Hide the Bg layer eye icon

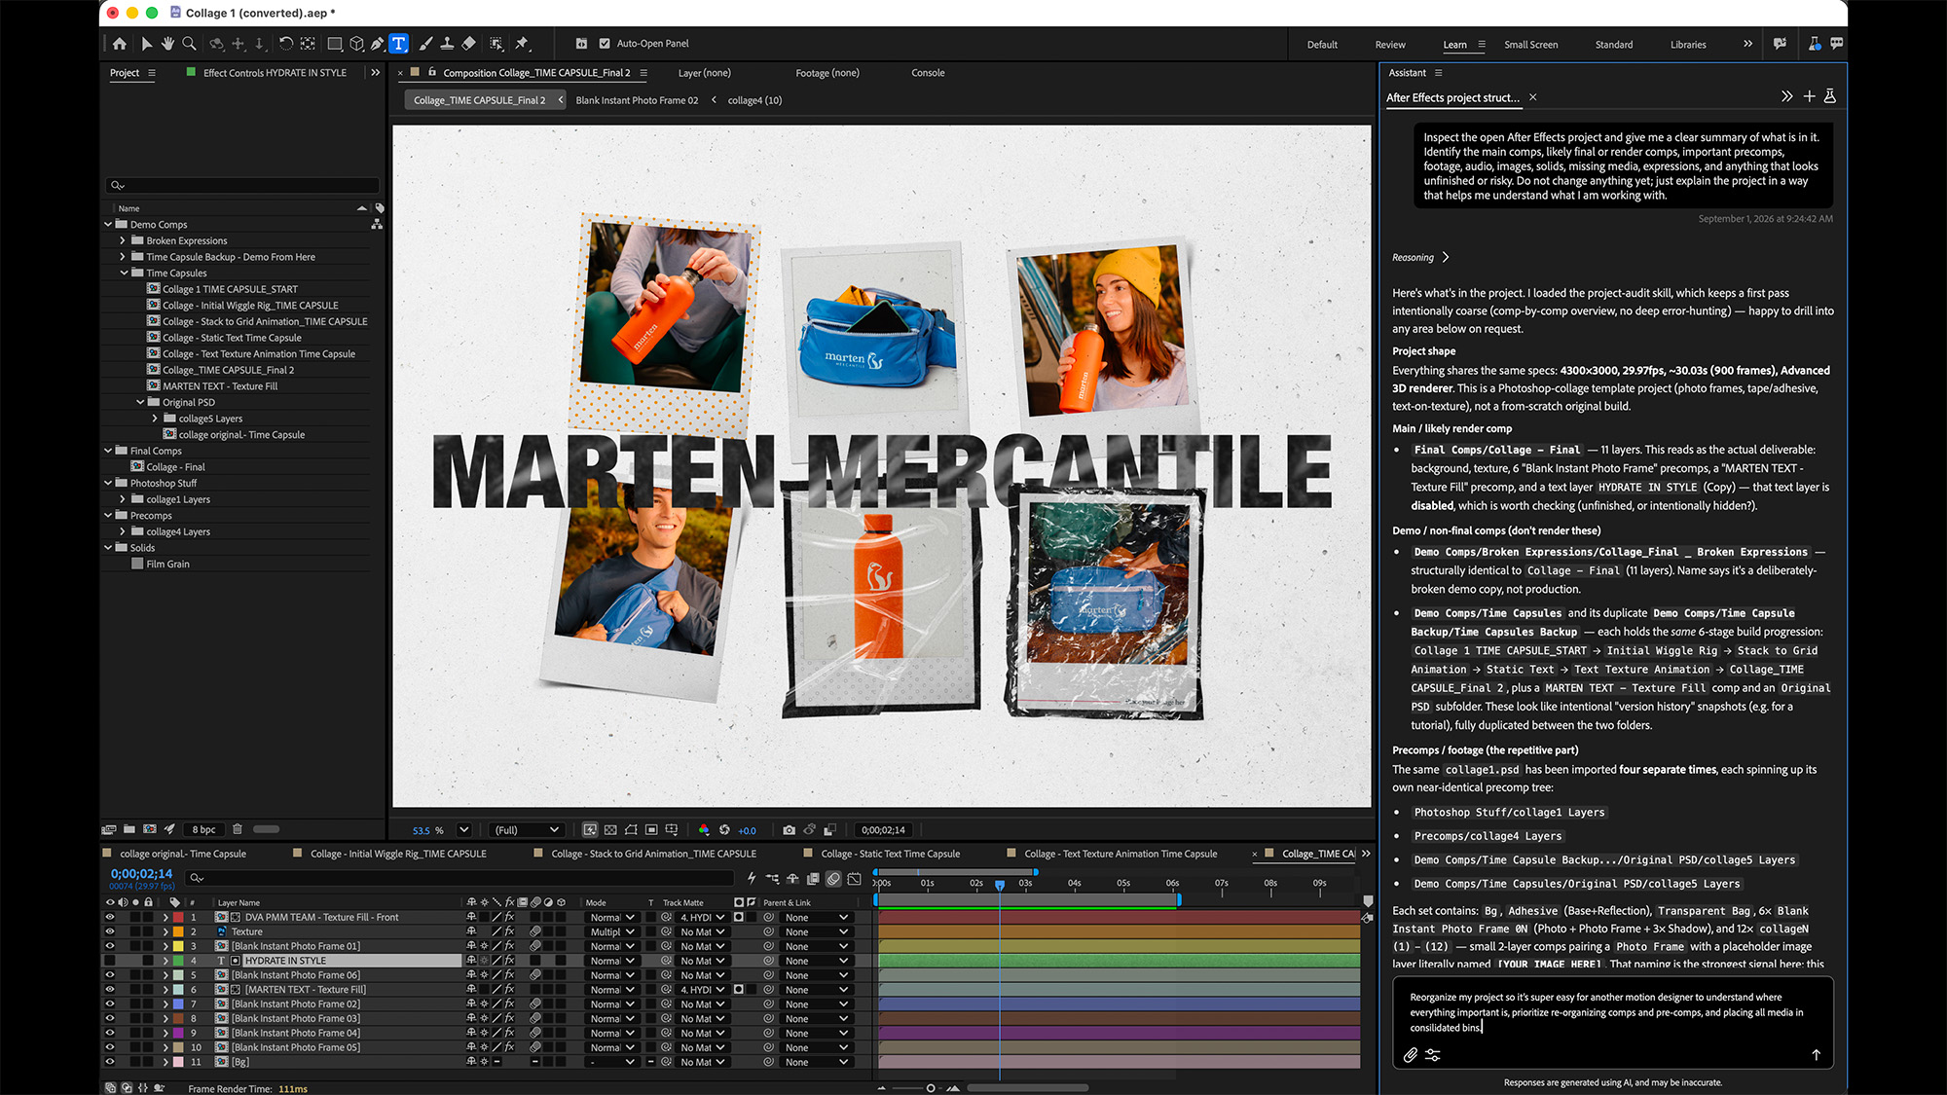(109, 1062)
